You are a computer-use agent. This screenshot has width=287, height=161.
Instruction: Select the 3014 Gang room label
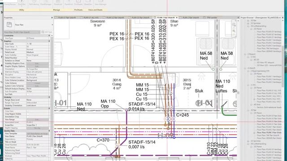tap(117, 84)
